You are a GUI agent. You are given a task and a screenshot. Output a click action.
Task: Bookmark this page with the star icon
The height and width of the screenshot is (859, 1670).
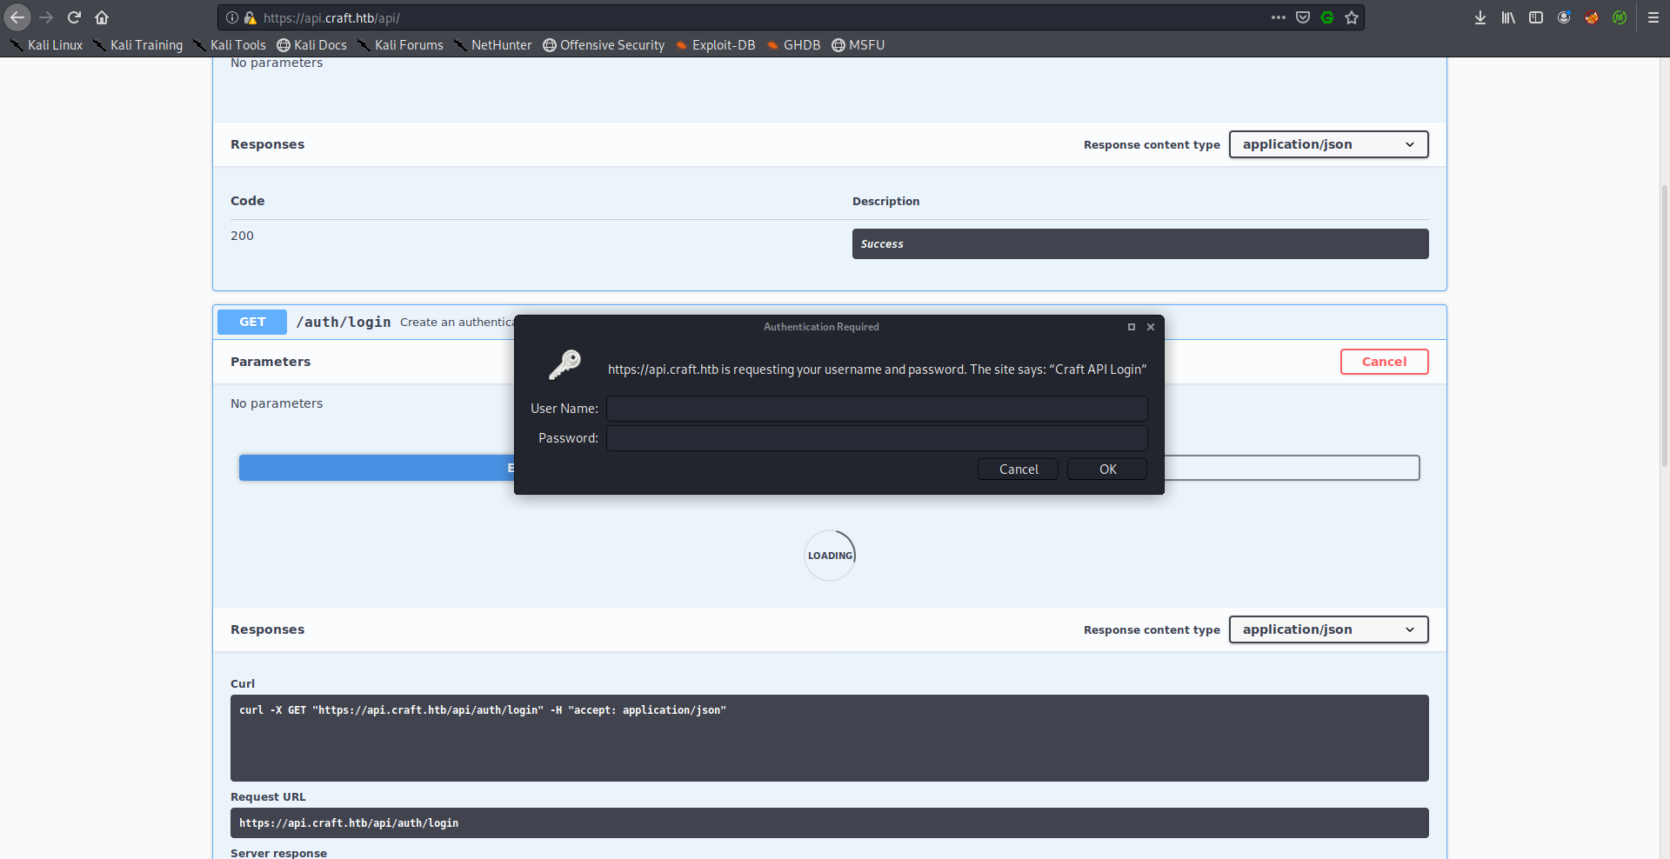1352,17
